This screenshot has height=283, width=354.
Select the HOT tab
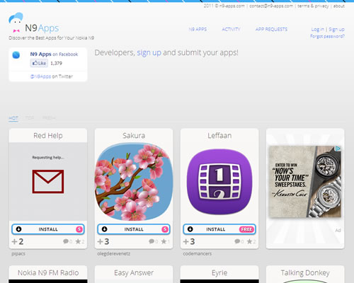[13, 118]
